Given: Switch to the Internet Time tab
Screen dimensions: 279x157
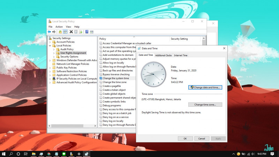Looking at the screenshot, I should pos(181,55).
